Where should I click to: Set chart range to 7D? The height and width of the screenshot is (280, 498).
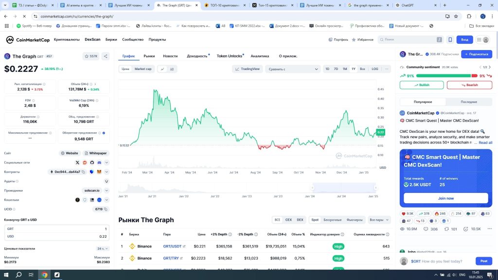[336, 69]
